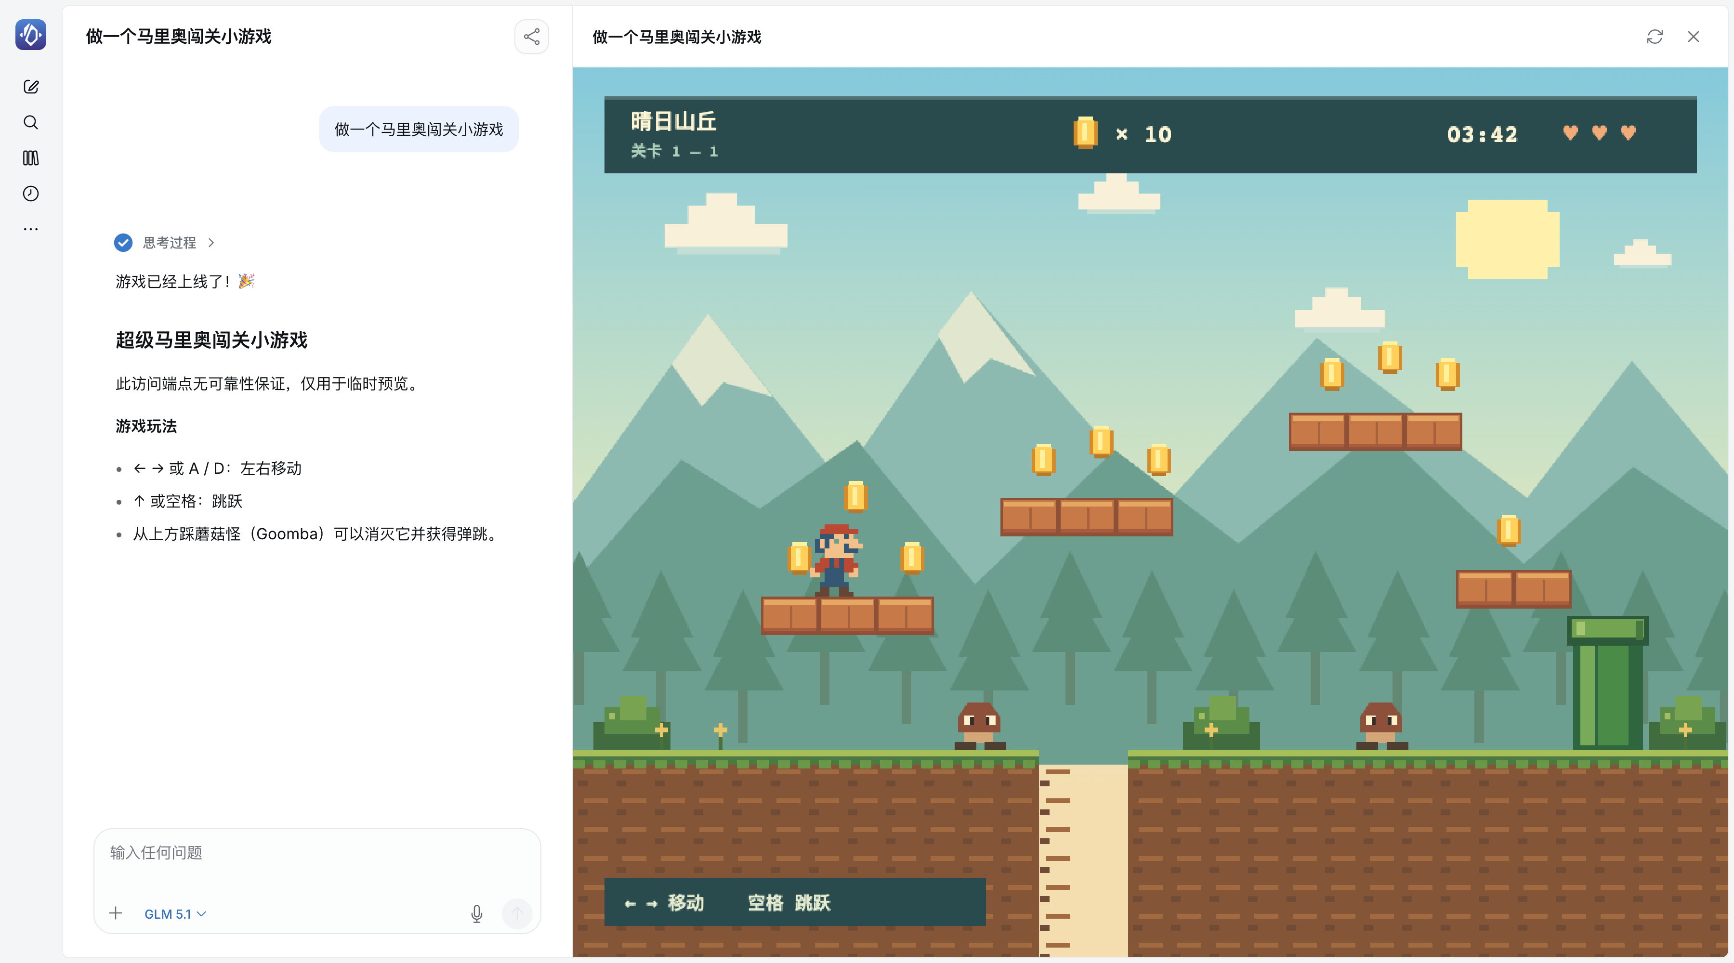Click the app logo in the sidebar
Image resolution: width=1734 pixels, height=963 pixels.
point(31,35)
